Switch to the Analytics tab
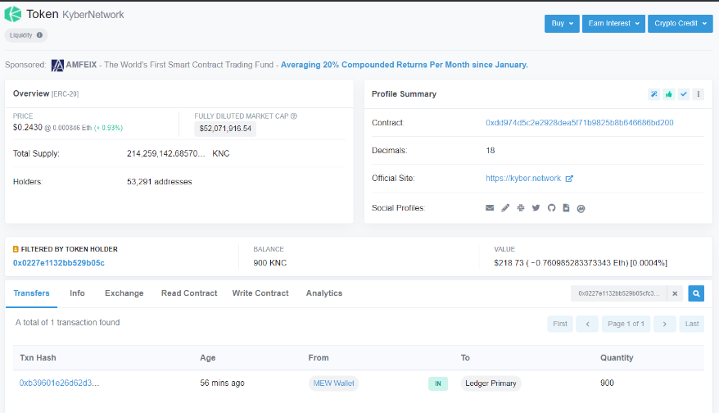This screenshot has height=413, width=719. (323, 293)
